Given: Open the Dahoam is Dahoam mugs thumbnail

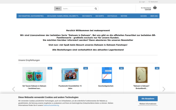Looking at the screenshot, I should 34,75.
